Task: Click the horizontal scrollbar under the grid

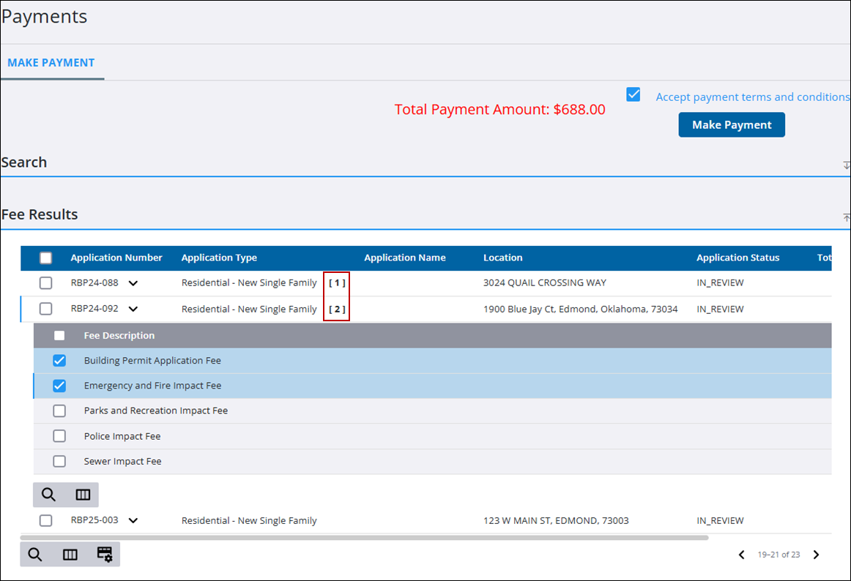Action: pos(366,538)
